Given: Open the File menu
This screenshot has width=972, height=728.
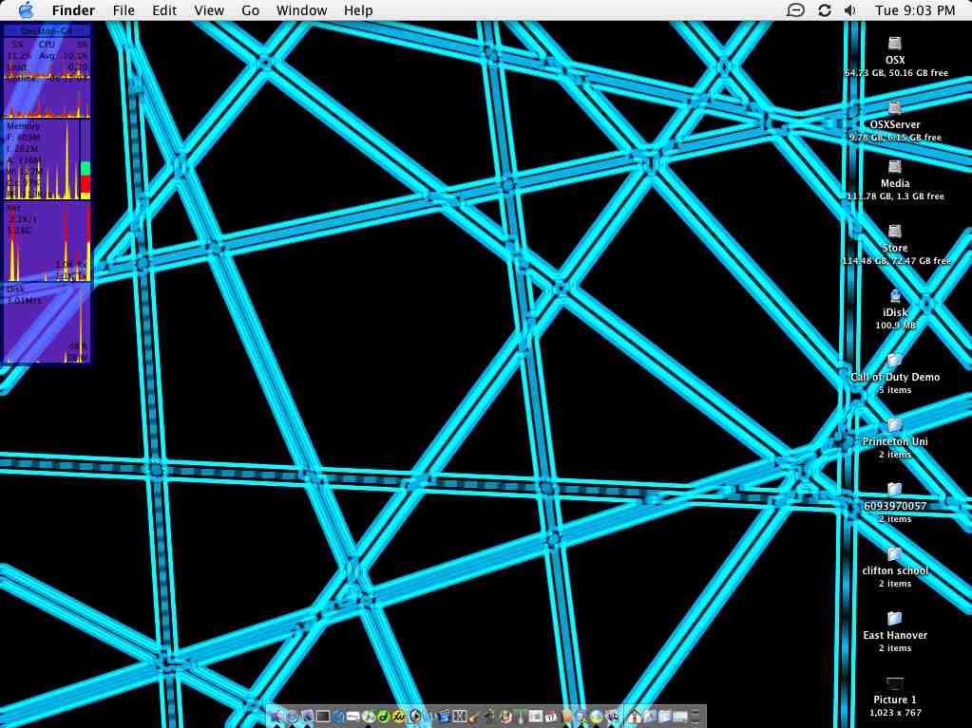Looking at the screenshot, I should click(x=124, y=10).
